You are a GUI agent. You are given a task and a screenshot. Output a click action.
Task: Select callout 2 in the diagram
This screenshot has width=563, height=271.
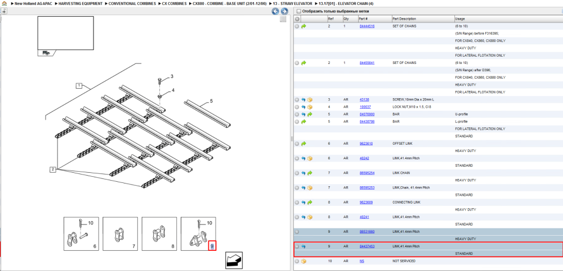53,169
